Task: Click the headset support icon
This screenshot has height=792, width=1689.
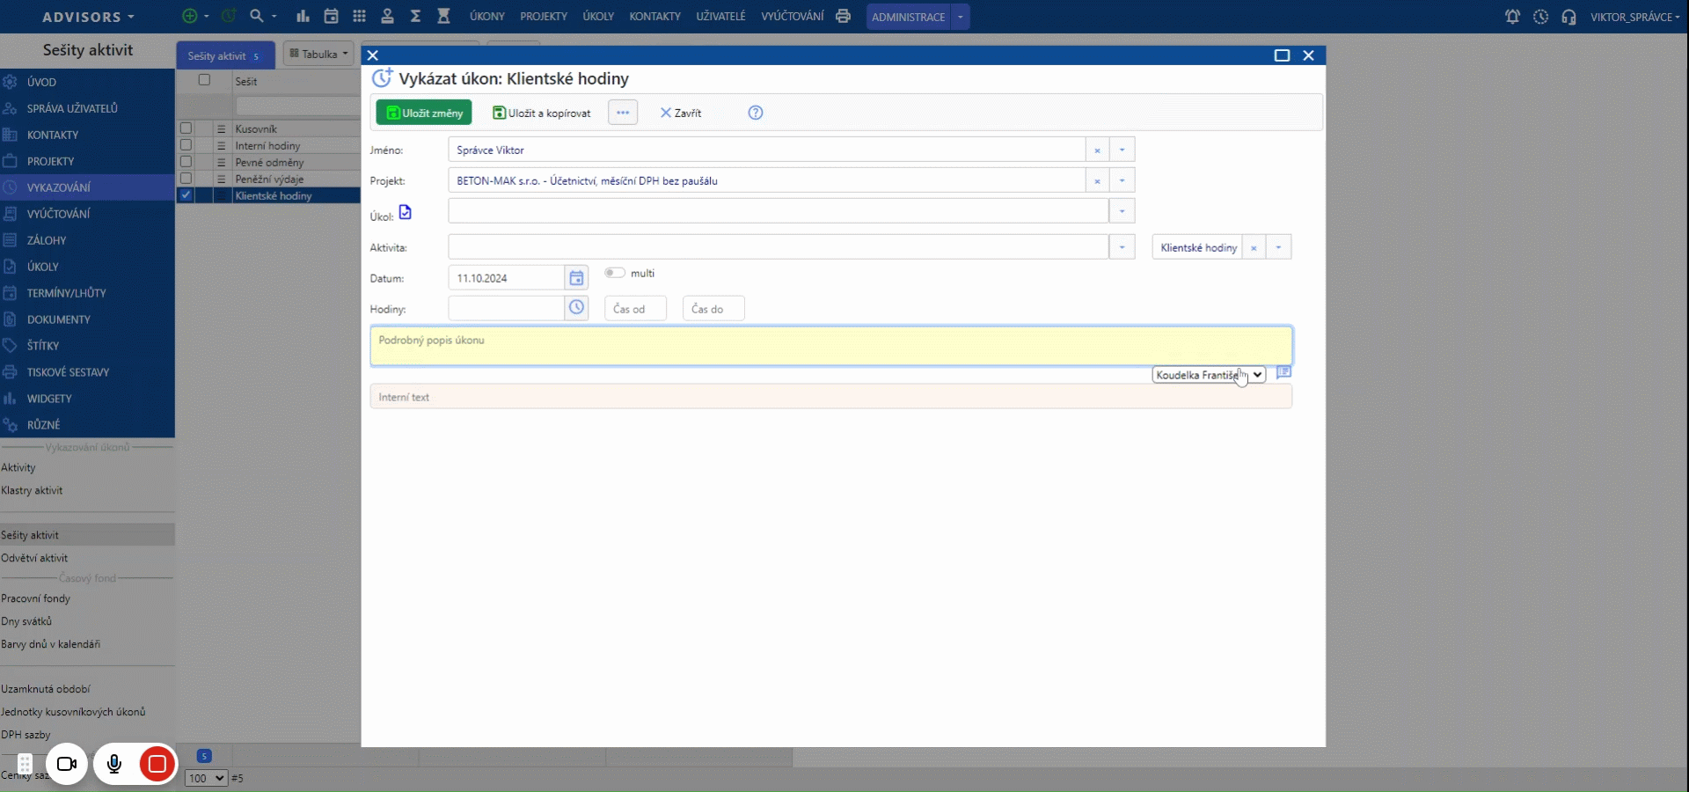Action: click(x=1568, y=17)
